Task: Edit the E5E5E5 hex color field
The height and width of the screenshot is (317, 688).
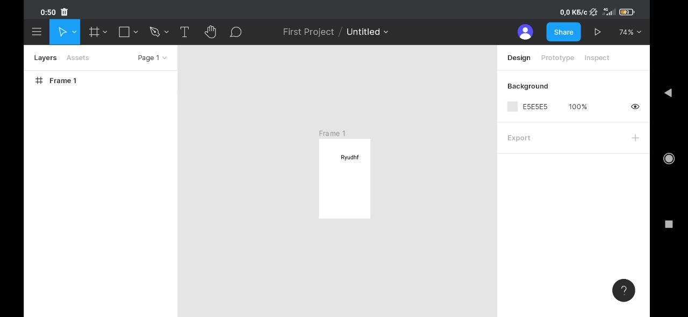Action: click(535, 107)
